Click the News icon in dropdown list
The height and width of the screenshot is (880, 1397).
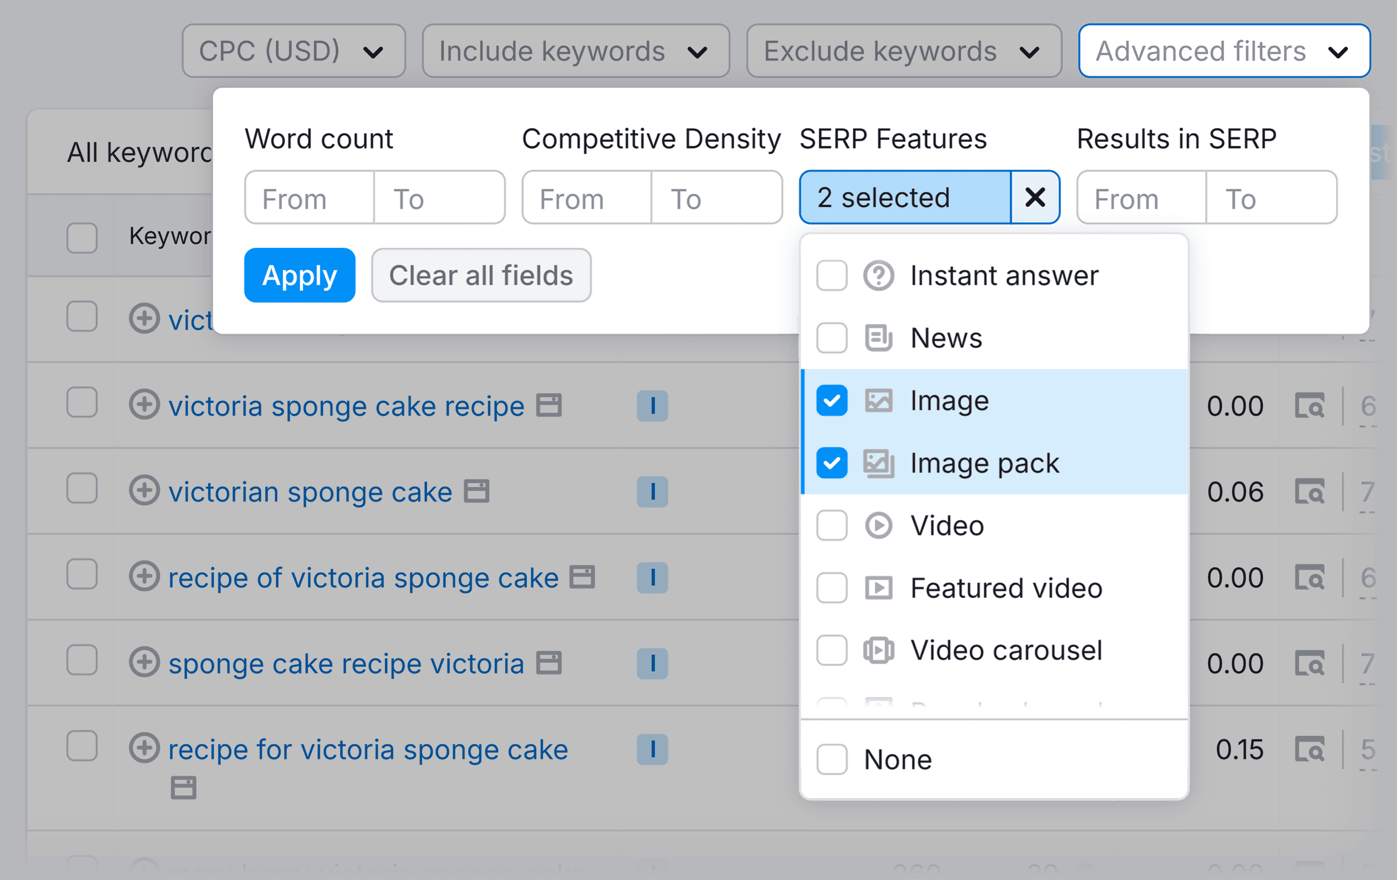coord(877,338)
